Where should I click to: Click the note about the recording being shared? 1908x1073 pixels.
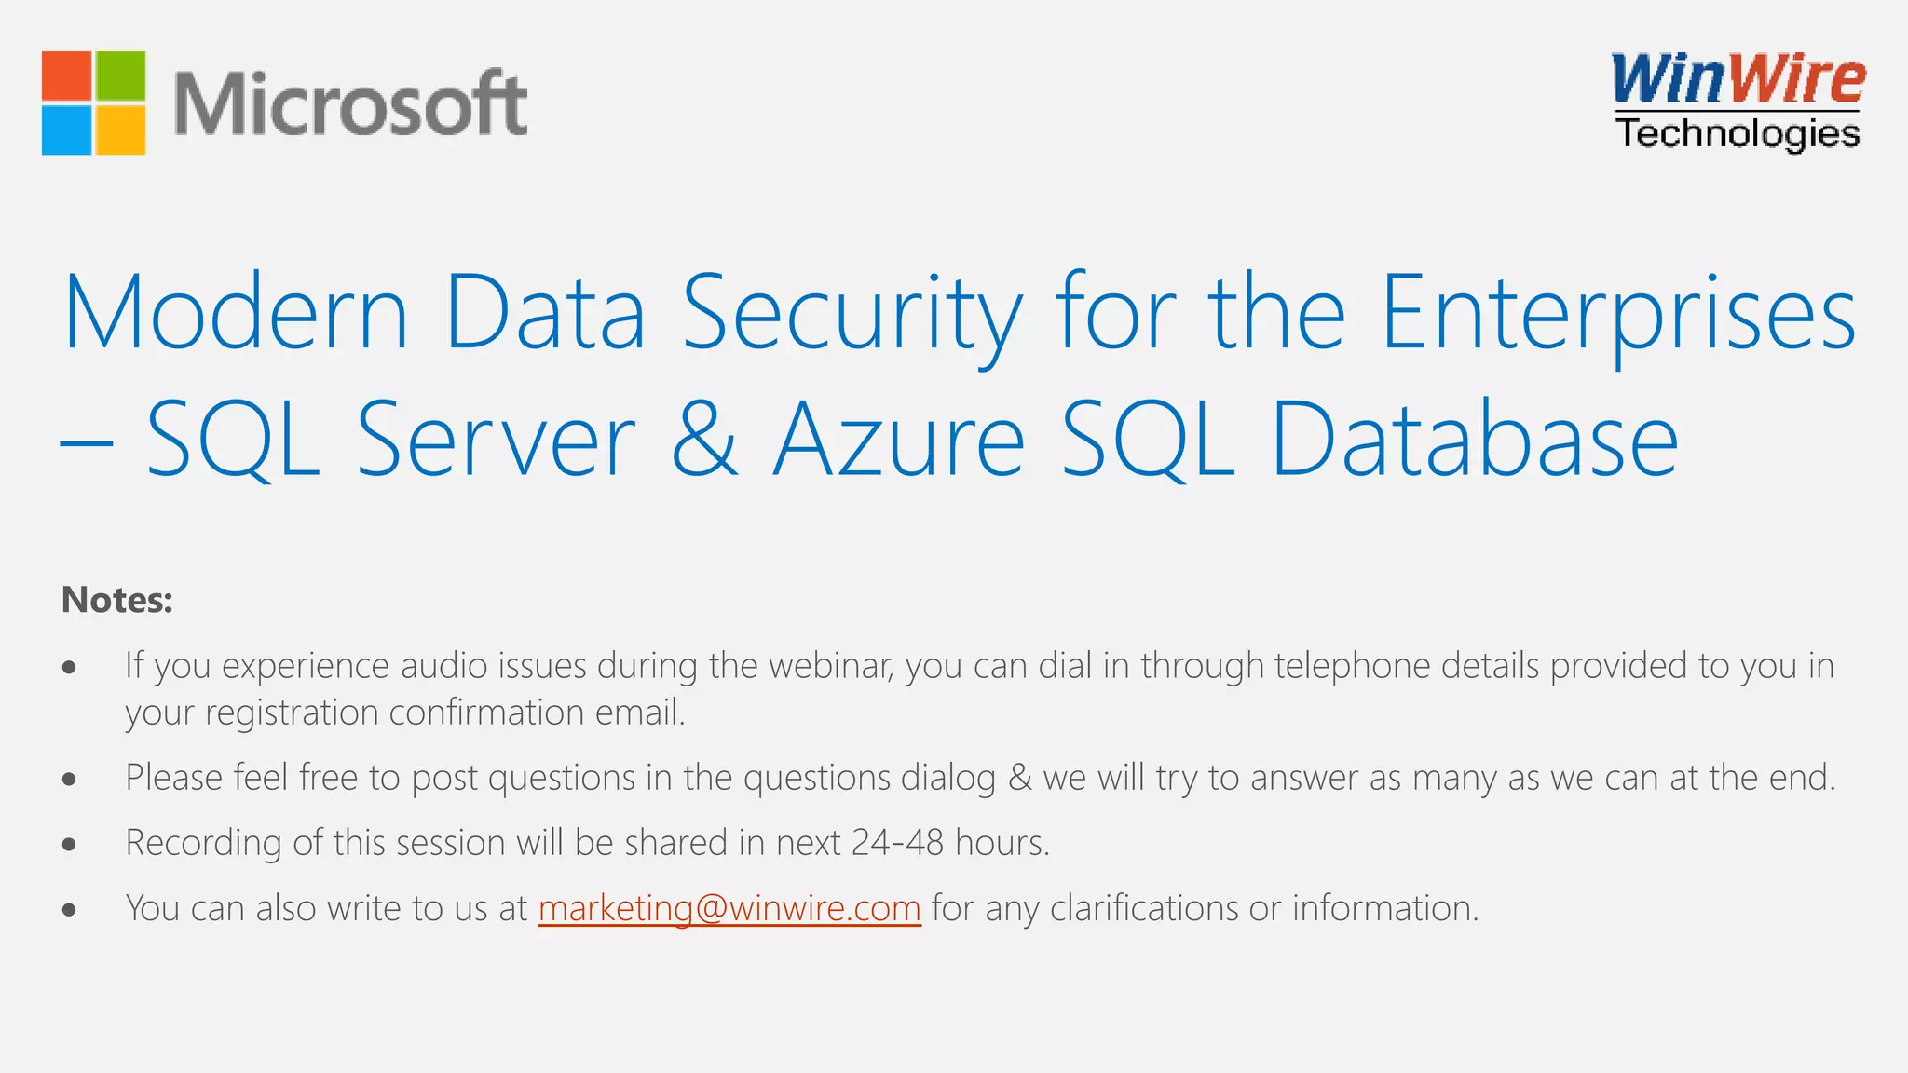(x=588, y=843)
